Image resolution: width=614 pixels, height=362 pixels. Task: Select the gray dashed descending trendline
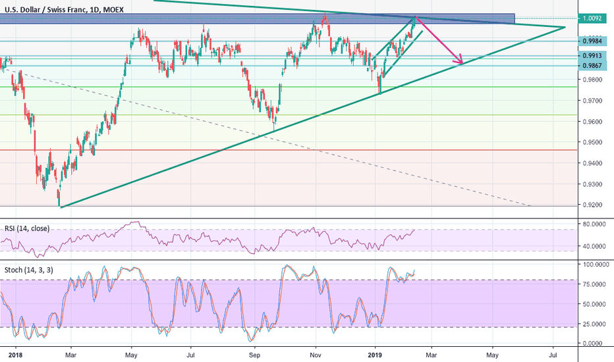pos(266,138)
